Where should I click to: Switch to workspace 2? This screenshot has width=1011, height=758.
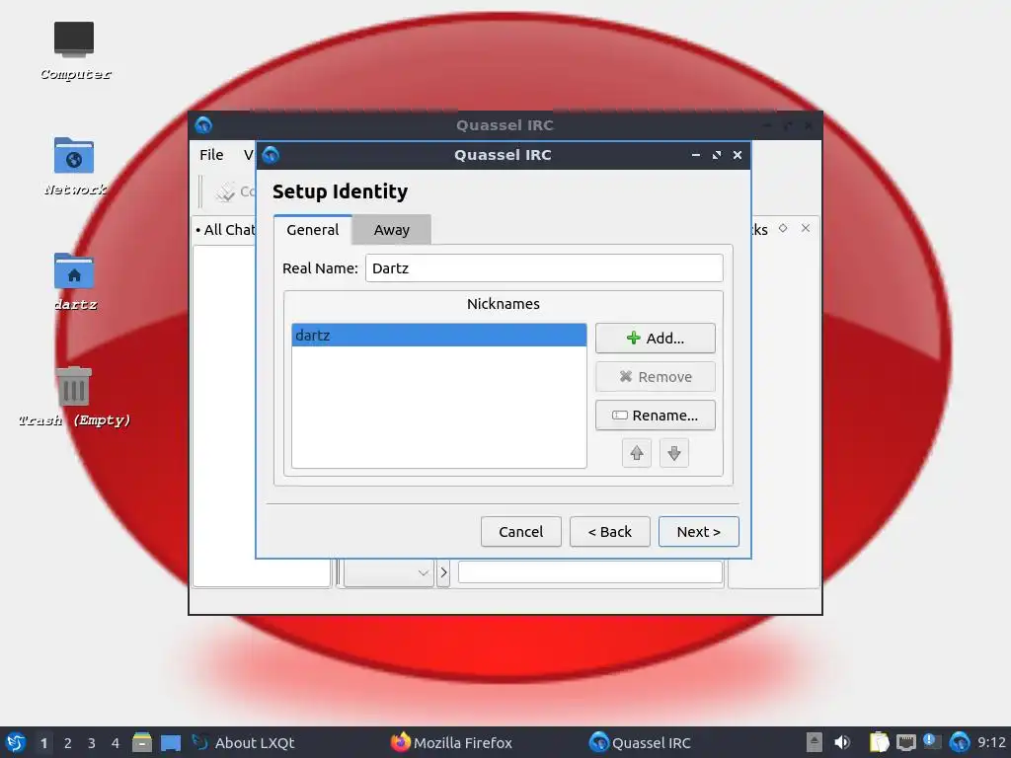[x=68, y=743]
